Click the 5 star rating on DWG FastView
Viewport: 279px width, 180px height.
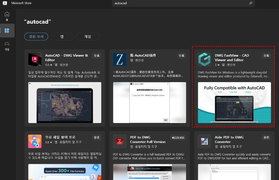coord(217,65)
